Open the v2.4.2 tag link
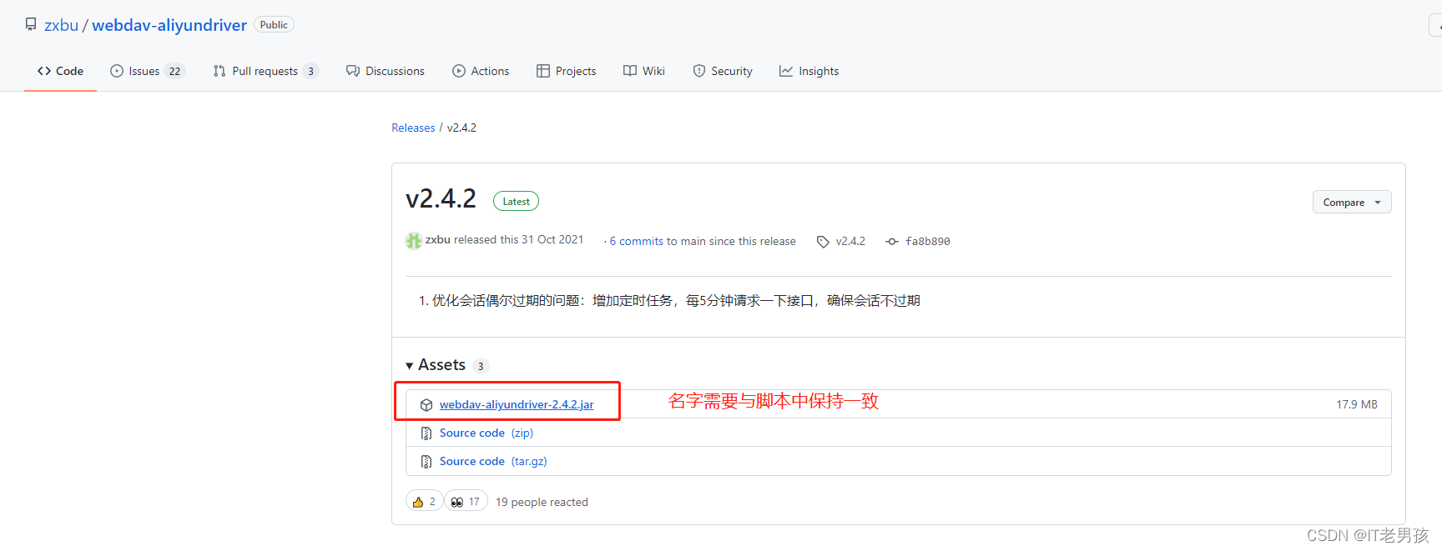Screen dimensions: 1442x551 tap(850, 241)
